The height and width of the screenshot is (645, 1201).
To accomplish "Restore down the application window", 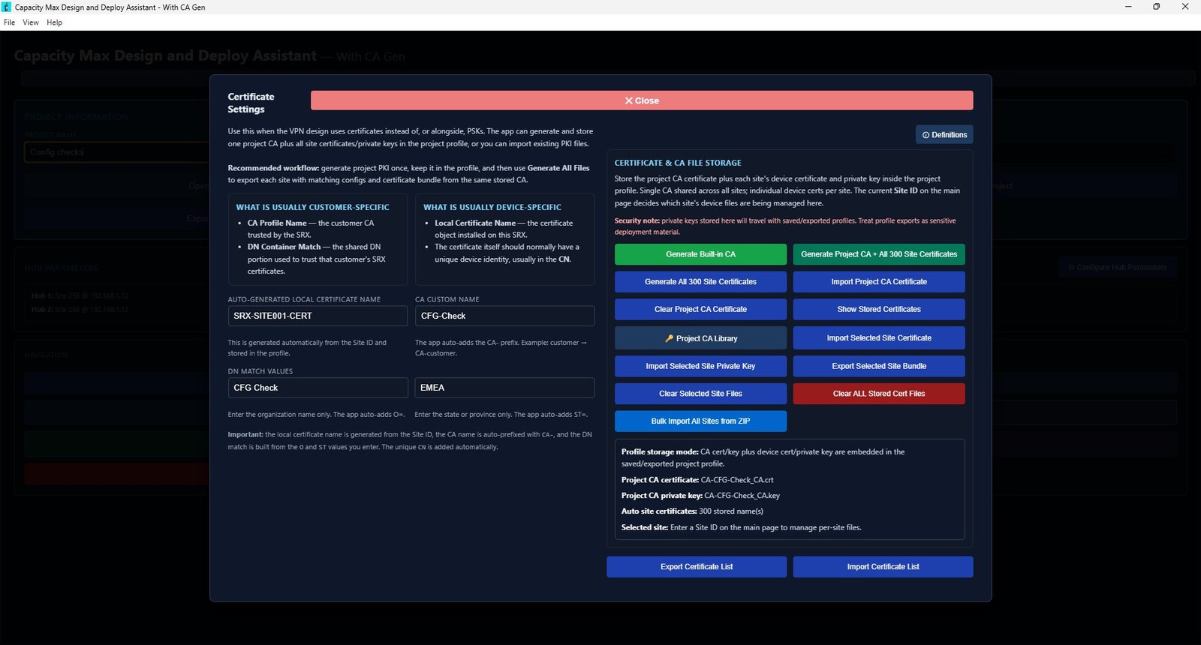I will click(x=1157, y=7).
